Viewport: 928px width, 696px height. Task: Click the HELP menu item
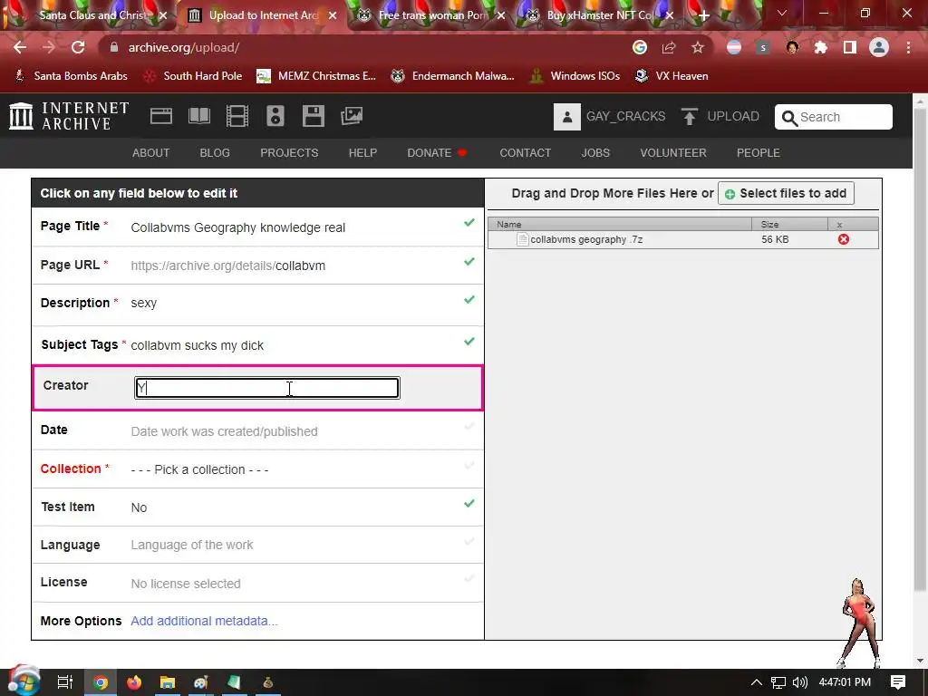click(362, 152)
